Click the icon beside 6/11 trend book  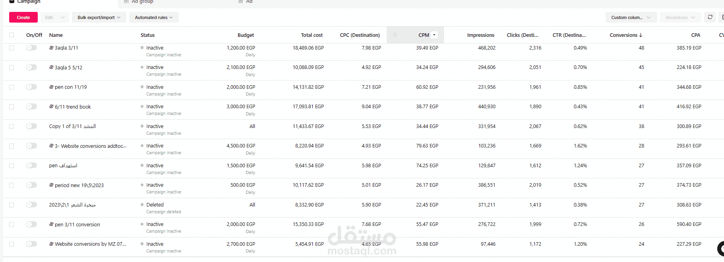click(51, 107)
